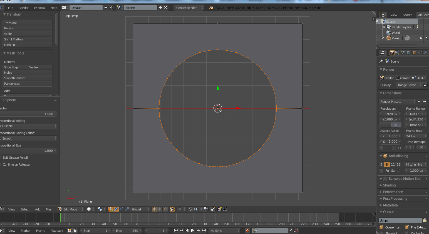Open the Scene properties tab icon

[403, 53]
